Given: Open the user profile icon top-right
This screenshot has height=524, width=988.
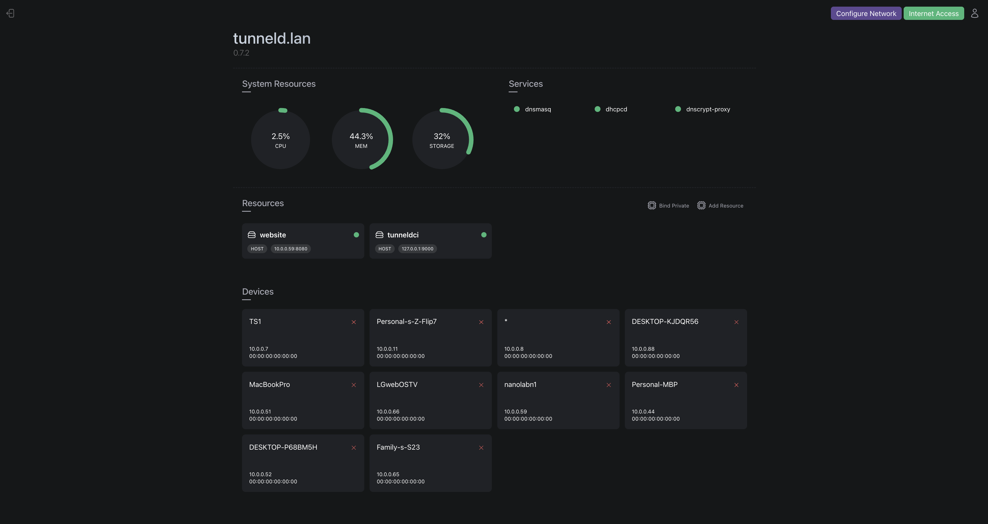Looking at the screenshot, I should pos(974,13).
